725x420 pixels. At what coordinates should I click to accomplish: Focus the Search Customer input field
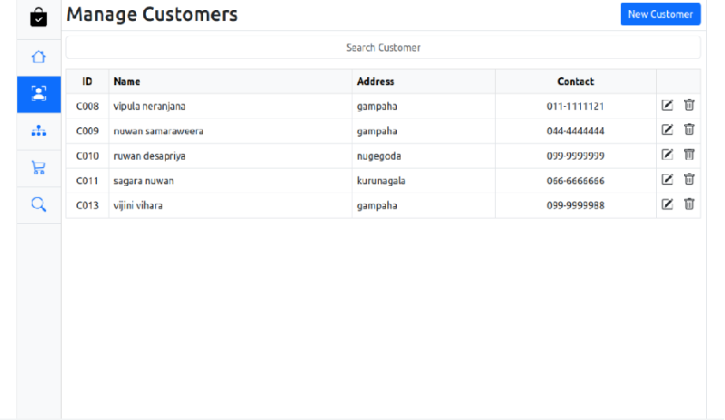point(382,47)
